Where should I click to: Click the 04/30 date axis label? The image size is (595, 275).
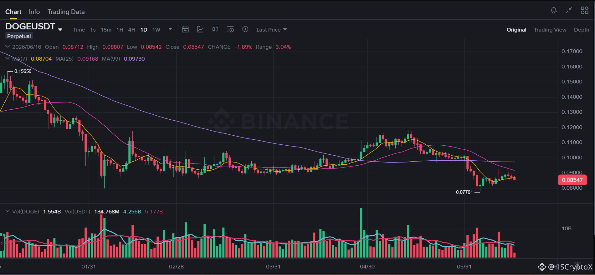coord(367,267)
